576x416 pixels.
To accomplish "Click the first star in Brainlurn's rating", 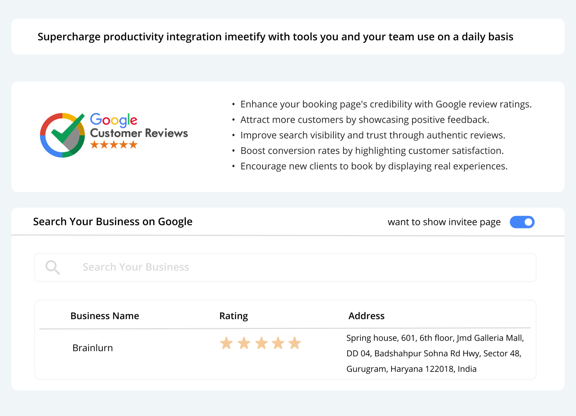I will pos(226,343).
